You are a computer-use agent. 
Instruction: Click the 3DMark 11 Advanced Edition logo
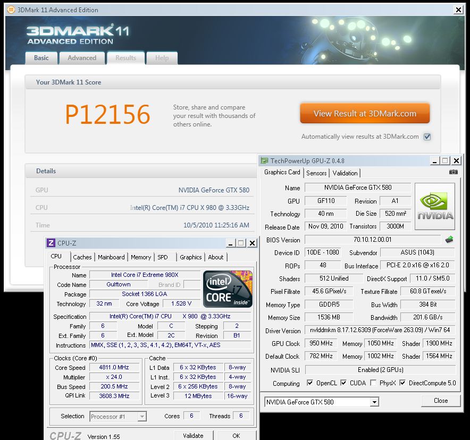78,34
